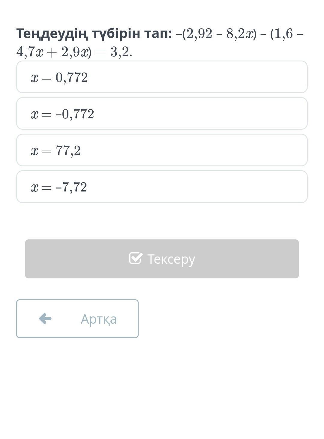Screen dimensions: 324x439
Task: Click the variable x in the first option
Action: coord(34,78)
